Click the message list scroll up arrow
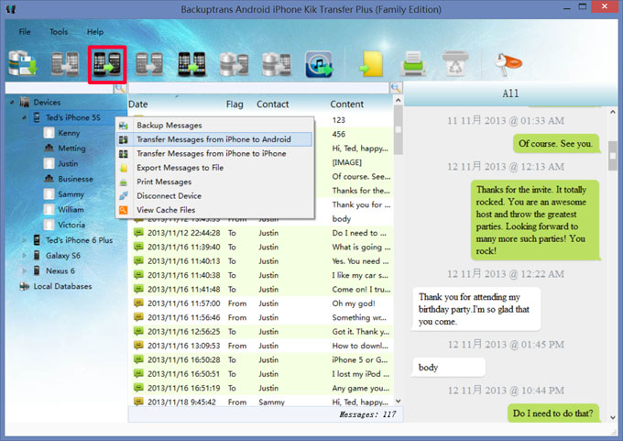 click(x=399, y=101)
